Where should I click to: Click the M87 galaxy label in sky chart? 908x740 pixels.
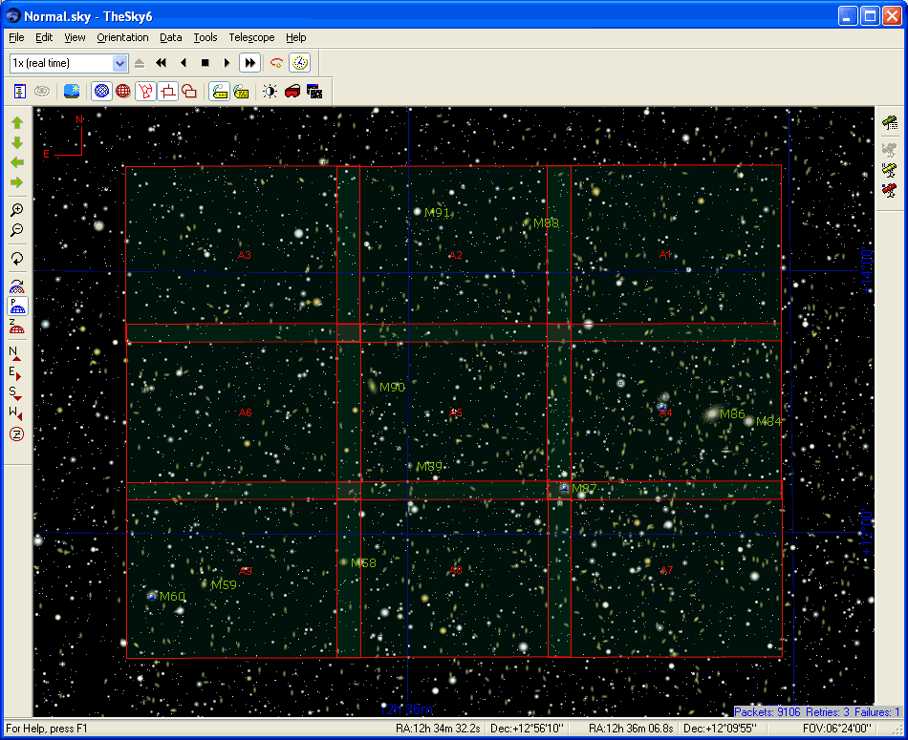coord(584,489)
